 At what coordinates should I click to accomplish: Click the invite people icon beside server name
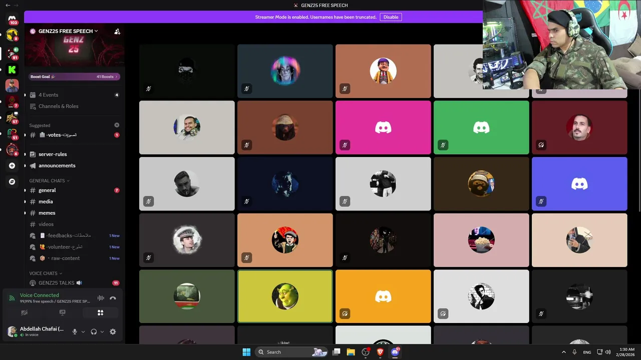click(117, 31)
